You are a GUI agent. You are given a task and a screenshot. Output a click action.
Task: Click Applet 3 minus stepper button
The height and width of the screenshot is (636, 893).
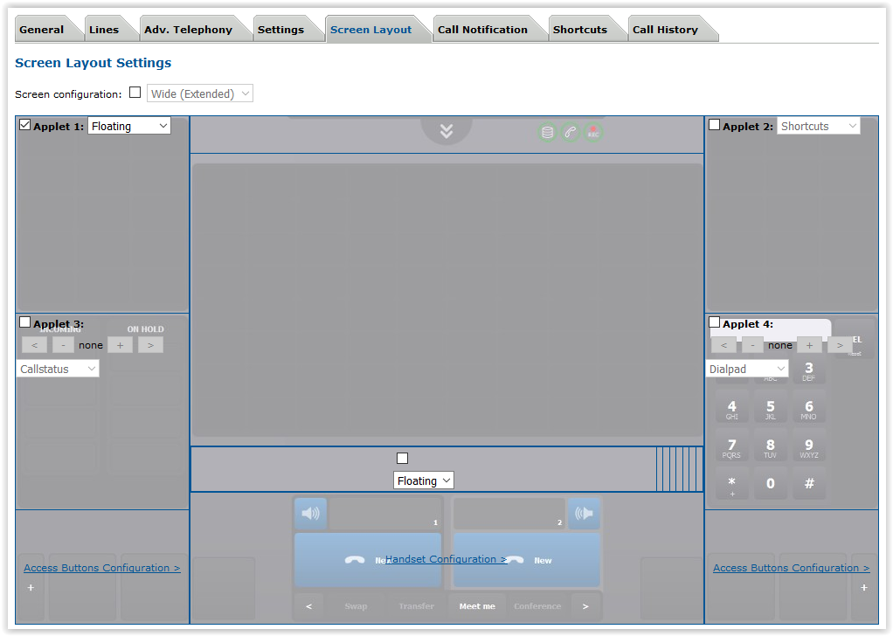[x=63, y=345]
